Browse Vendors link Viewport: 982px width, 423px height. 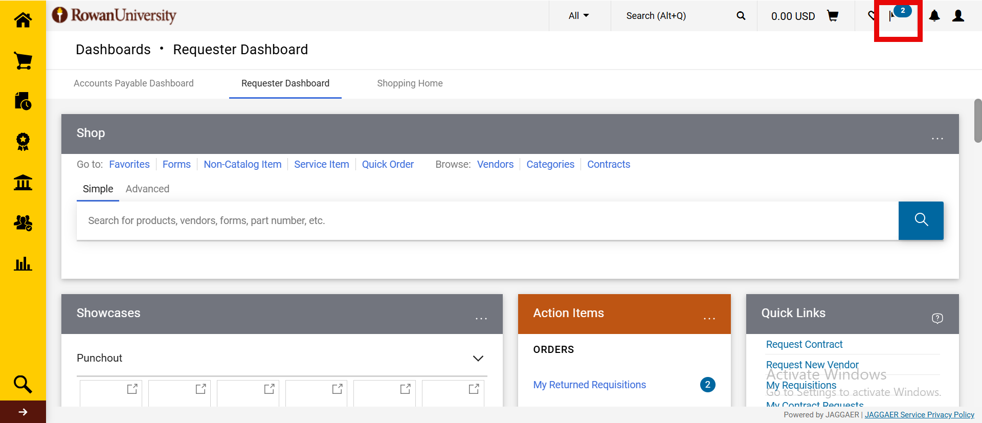coord(495,164)
